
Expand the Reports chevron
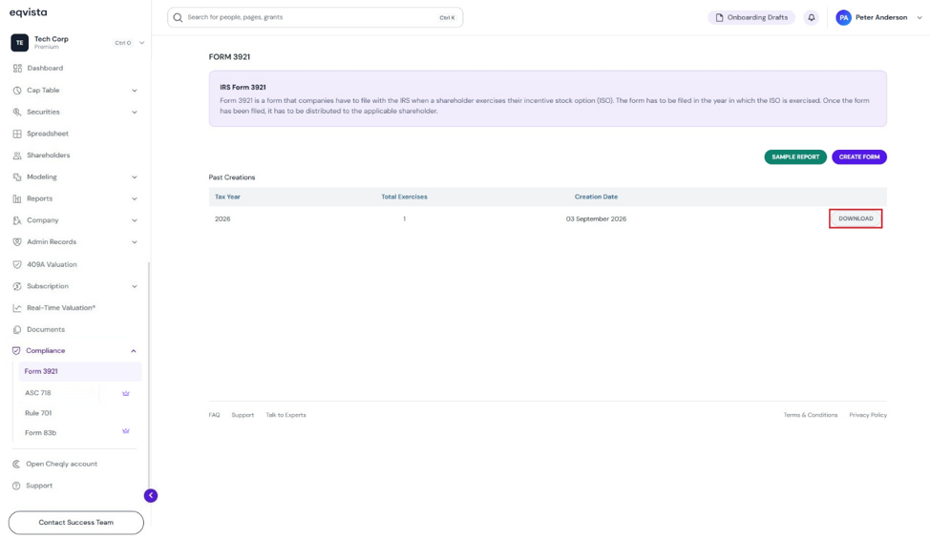click(135, 199)
